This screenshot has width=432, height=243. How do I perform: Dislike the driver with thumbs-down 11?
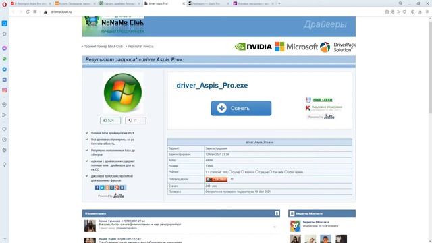point(136,120)
